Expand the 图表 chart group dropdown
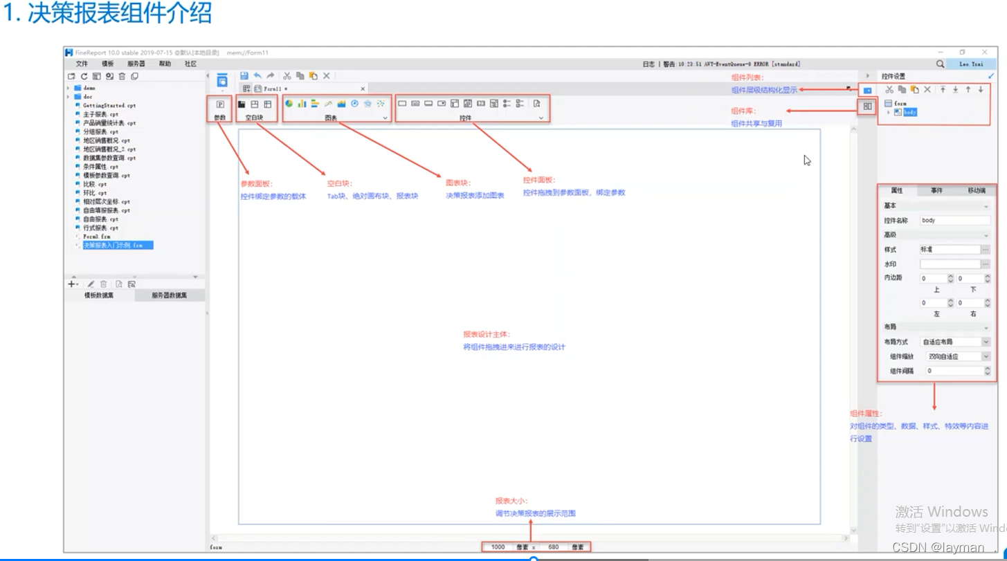The image size is (1007, 561). (385, 118)
